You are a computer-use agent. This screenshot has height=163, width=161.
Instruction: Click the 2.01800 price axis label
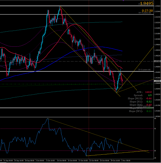(x=157, y=28)
